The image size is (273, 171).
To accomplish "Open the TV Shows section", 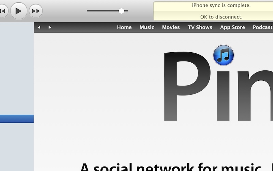I will [x=200, y=27].
